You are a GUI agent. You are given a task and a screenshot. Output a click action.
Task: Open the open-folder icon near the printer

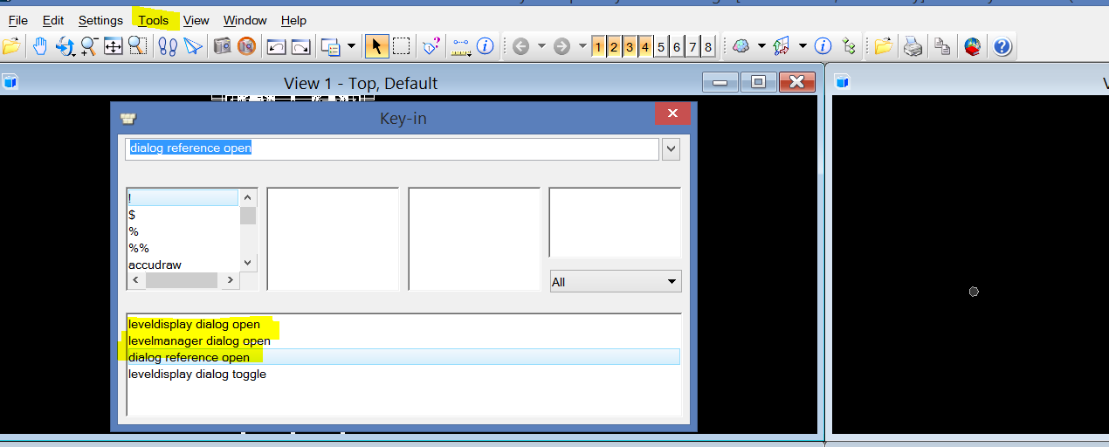(883, 46)
